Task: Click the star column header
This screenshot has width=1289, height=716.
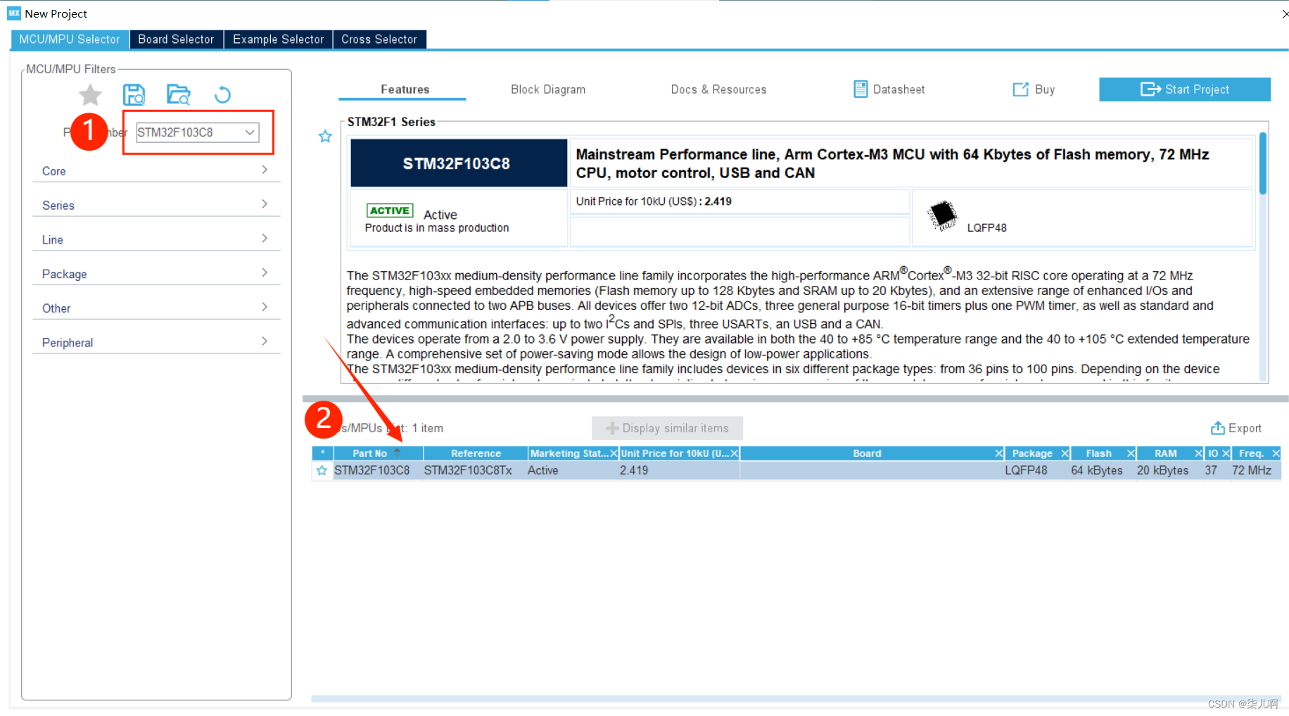Action: 322,453
